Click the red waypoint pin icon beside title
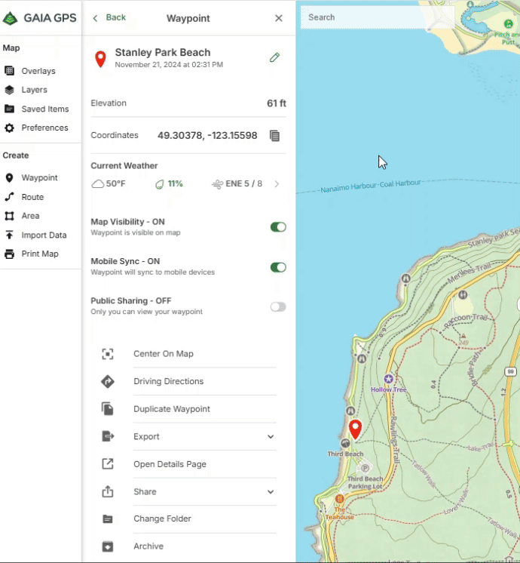 point(100,60)
